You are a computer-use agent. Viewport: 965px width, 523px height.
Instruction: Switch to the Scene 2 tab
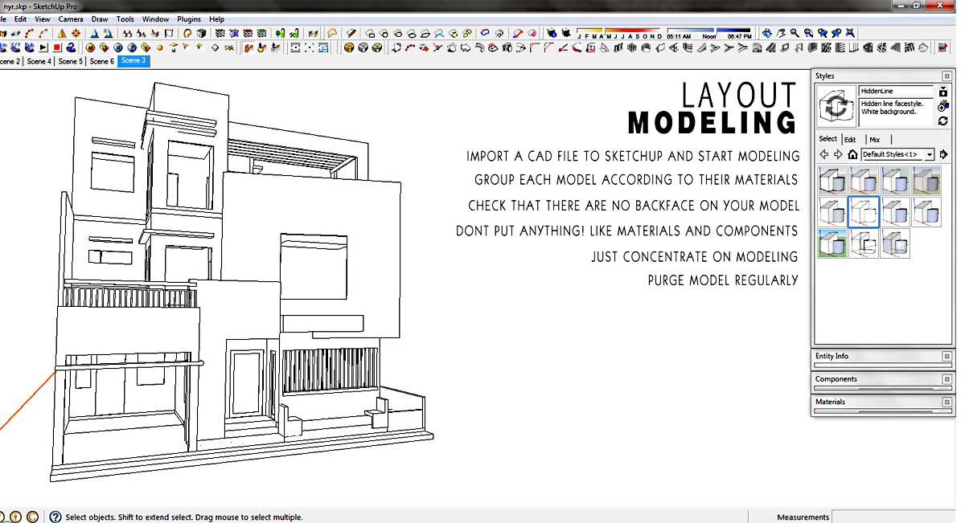coord(10,61)
